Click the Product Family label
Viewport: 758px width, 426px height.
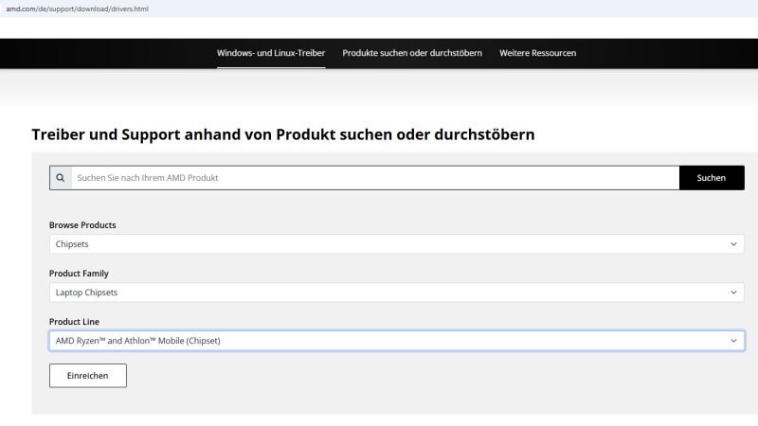point(79,274)
